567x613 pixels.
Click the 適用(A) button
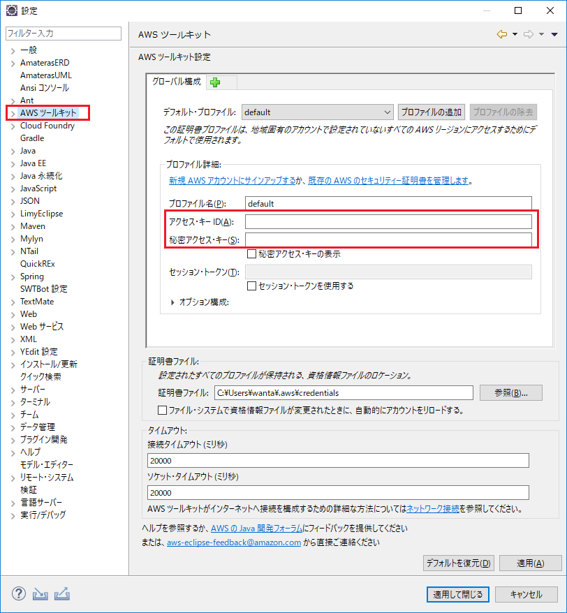click(530, 563)
